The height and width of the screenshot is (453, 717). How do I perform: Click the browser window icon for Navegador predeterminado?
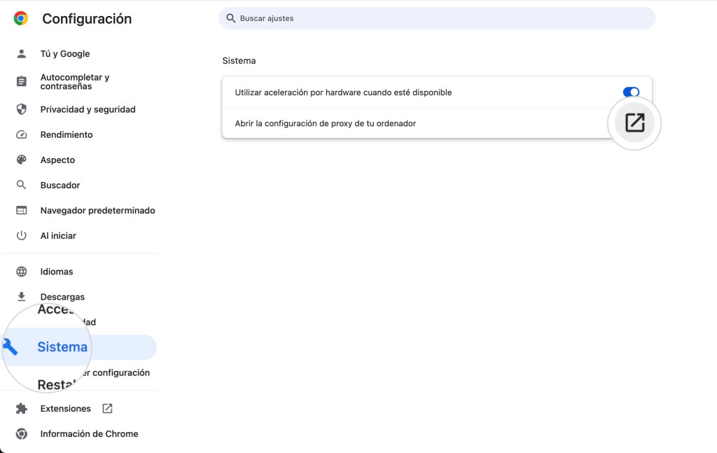[22, 210]
